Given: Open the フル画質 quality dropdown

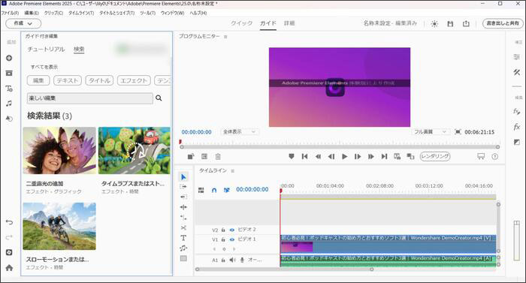Looking at the screenshot, I should 431,132.
